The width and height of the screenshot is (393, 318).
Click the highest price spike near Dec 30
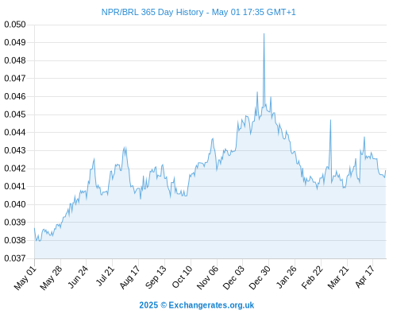pyautogui.click(x=264, y=34)
